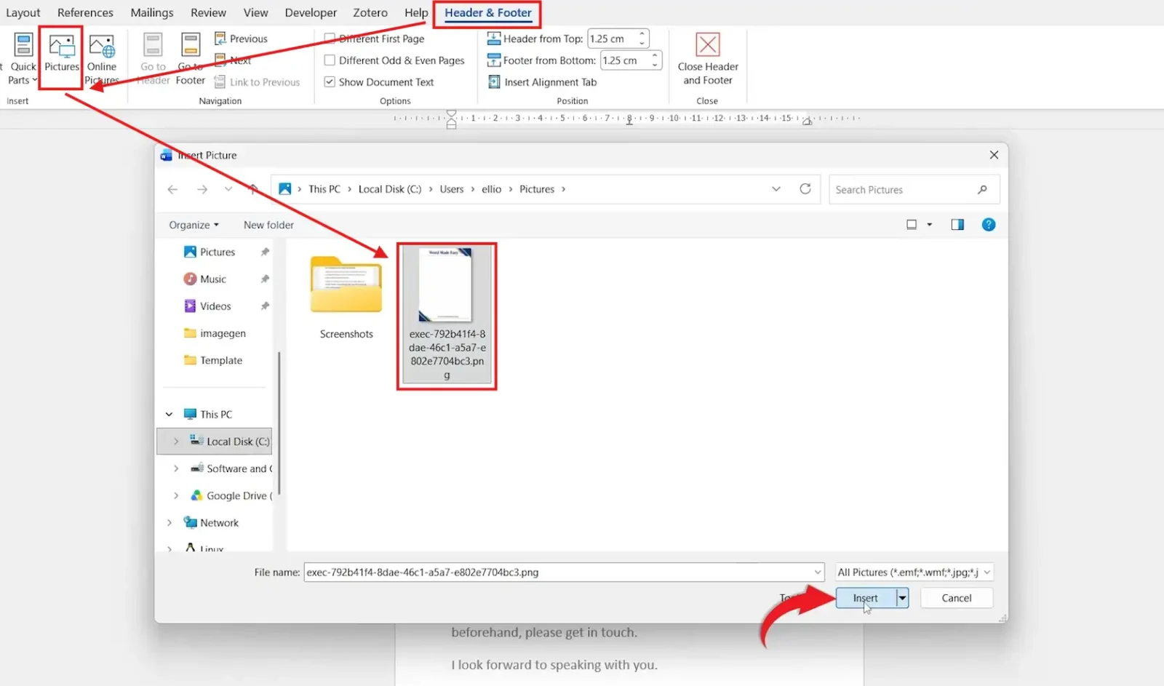Open the Developer ribbon tab
This screenshot has height=686, width=1164.
tap(311, 12)
